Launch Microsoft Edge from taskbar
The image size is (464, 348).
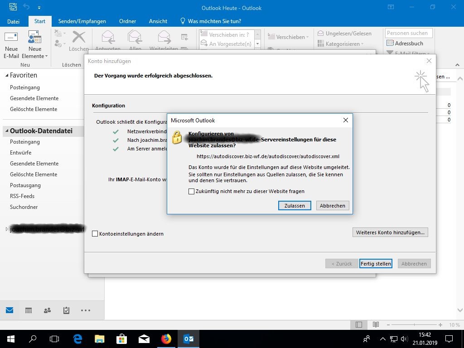point(77,339)
